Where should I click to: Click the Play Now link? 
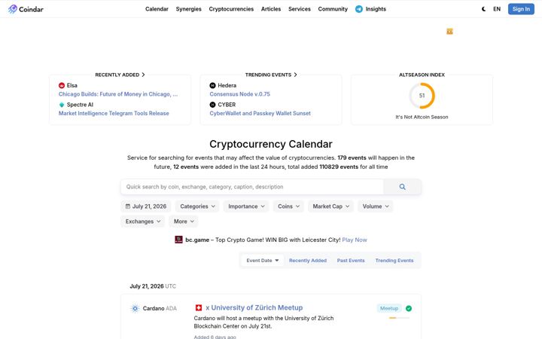(x=355, y=240)
